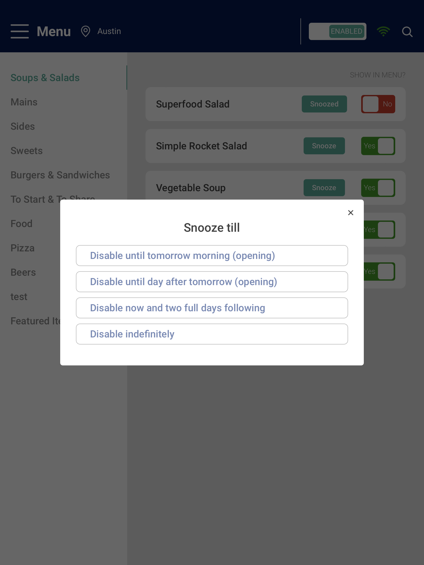This screenshot has height=565, width=424.
Task: Toggle Vegetable Soup show-in-menu switch
Action: pyautogui.click(x=378, y=188)
